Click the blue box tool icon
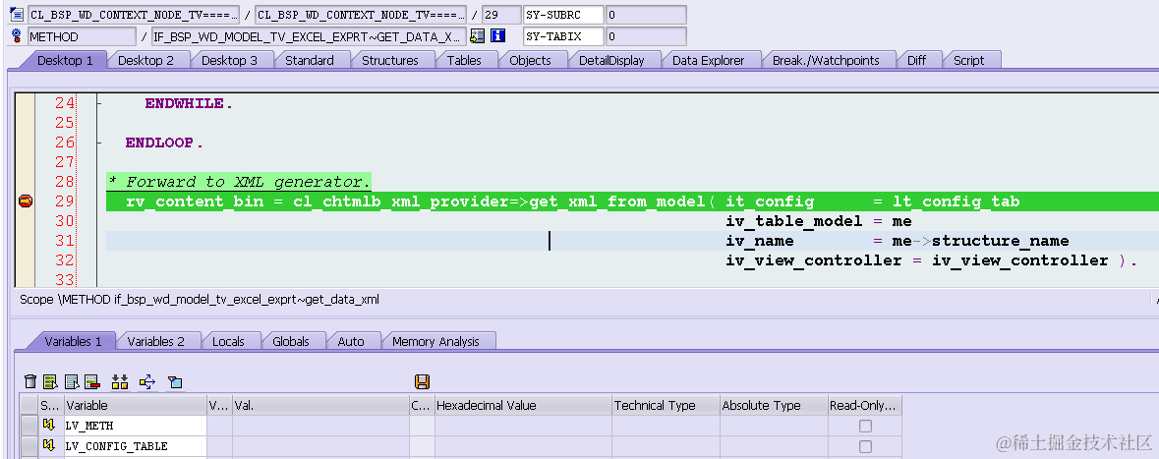The image size is (1159, 459). 174,381
